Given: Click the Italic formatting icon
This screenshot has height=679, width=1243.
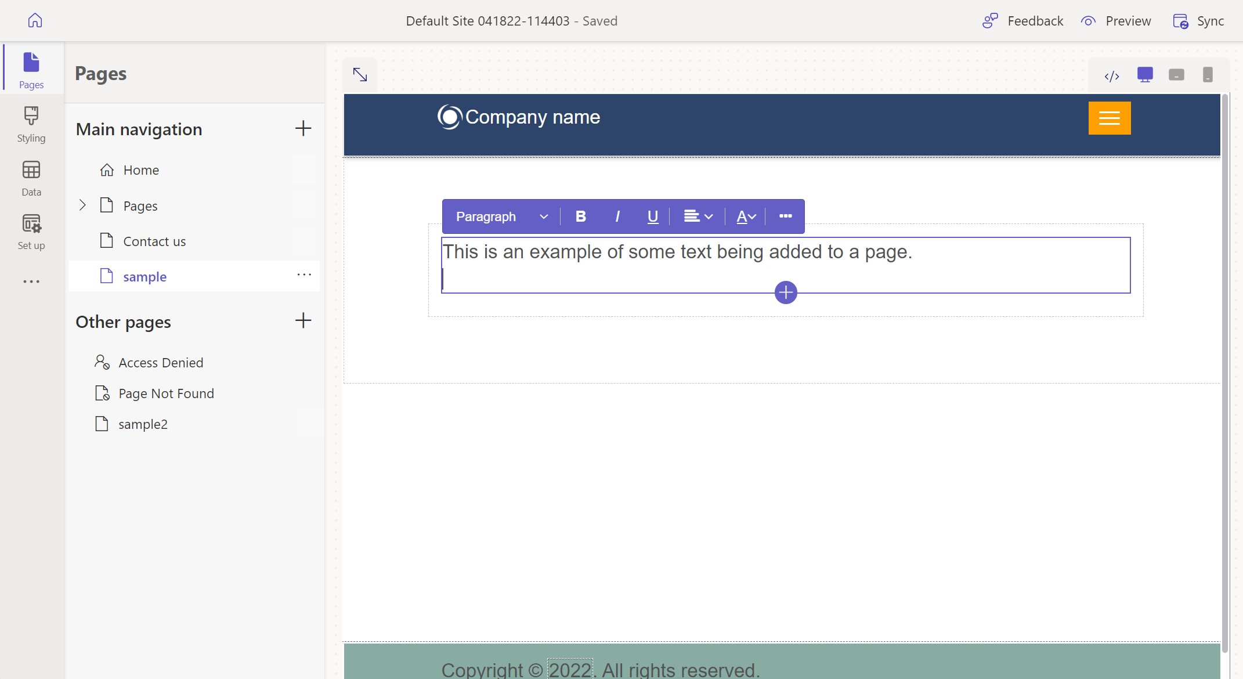Looking at the screenshot, I should point(617,216).
